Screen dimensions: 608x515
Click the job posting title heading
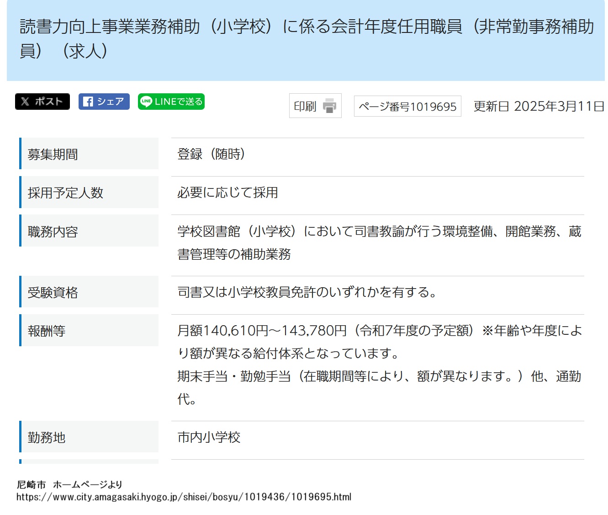pos(306,39)
